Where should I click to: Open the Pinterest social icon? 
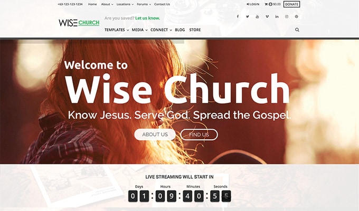(x=297, y=16)
